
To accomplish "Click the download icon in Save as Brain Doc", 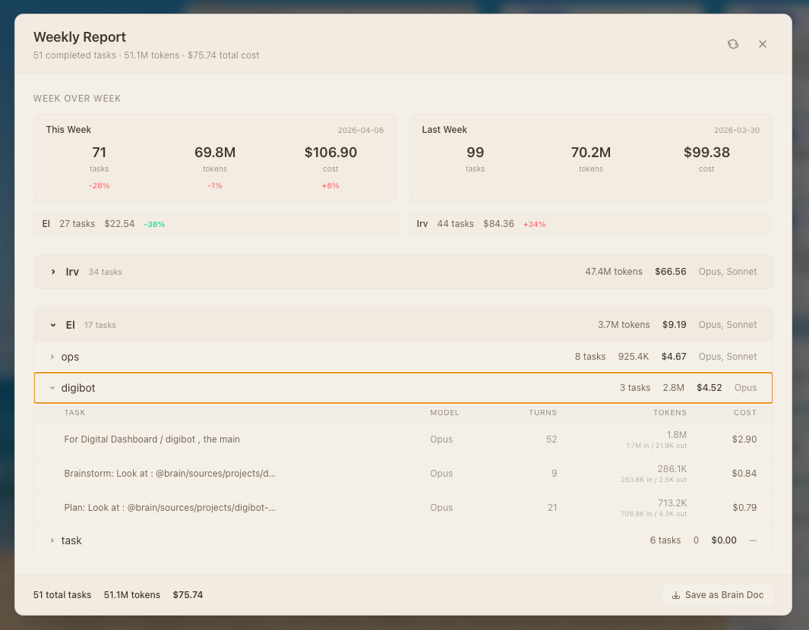I will [676, 595].
